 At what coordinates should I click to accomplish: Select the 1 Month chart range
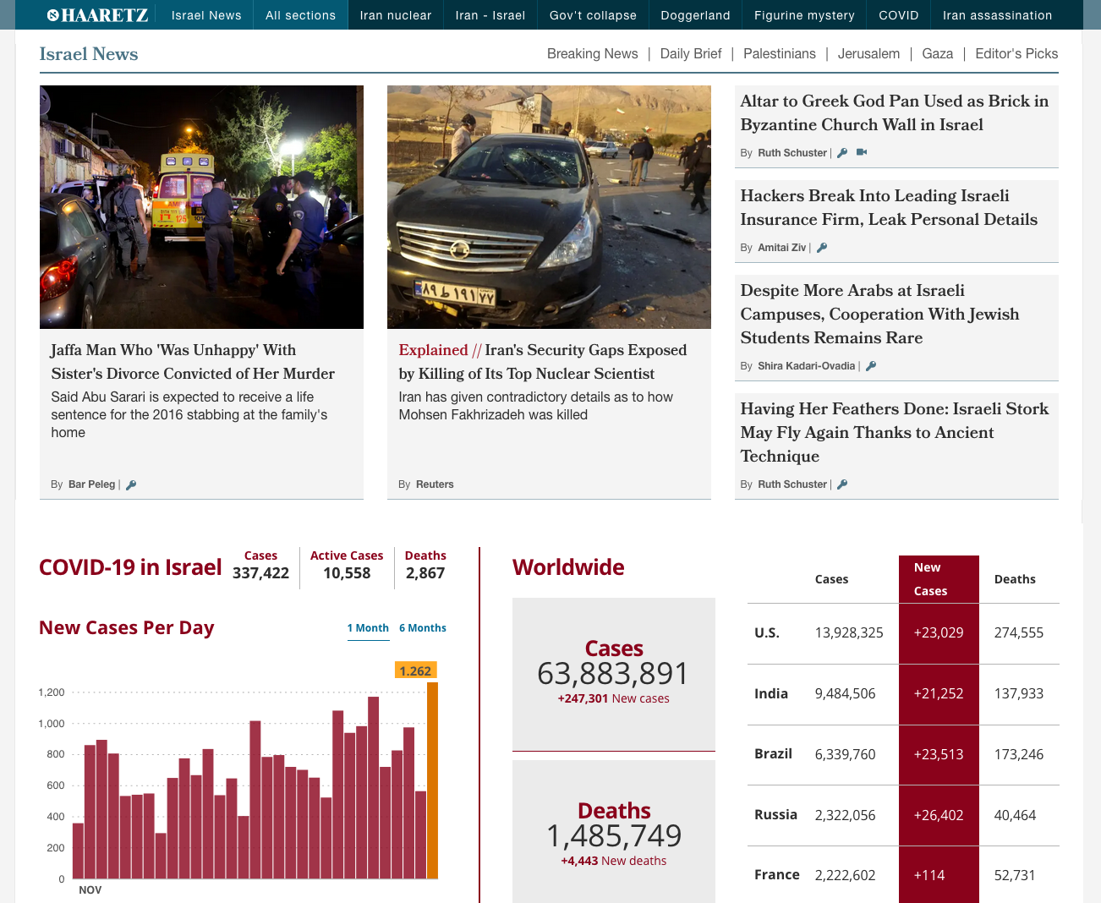click(368, 628)
